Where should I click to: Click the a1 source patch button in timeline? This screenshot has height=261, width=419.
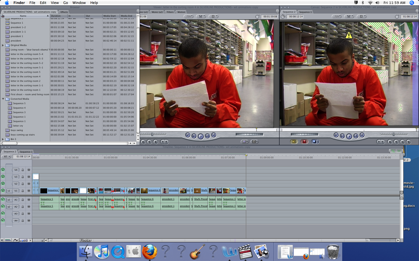(9, 200)
